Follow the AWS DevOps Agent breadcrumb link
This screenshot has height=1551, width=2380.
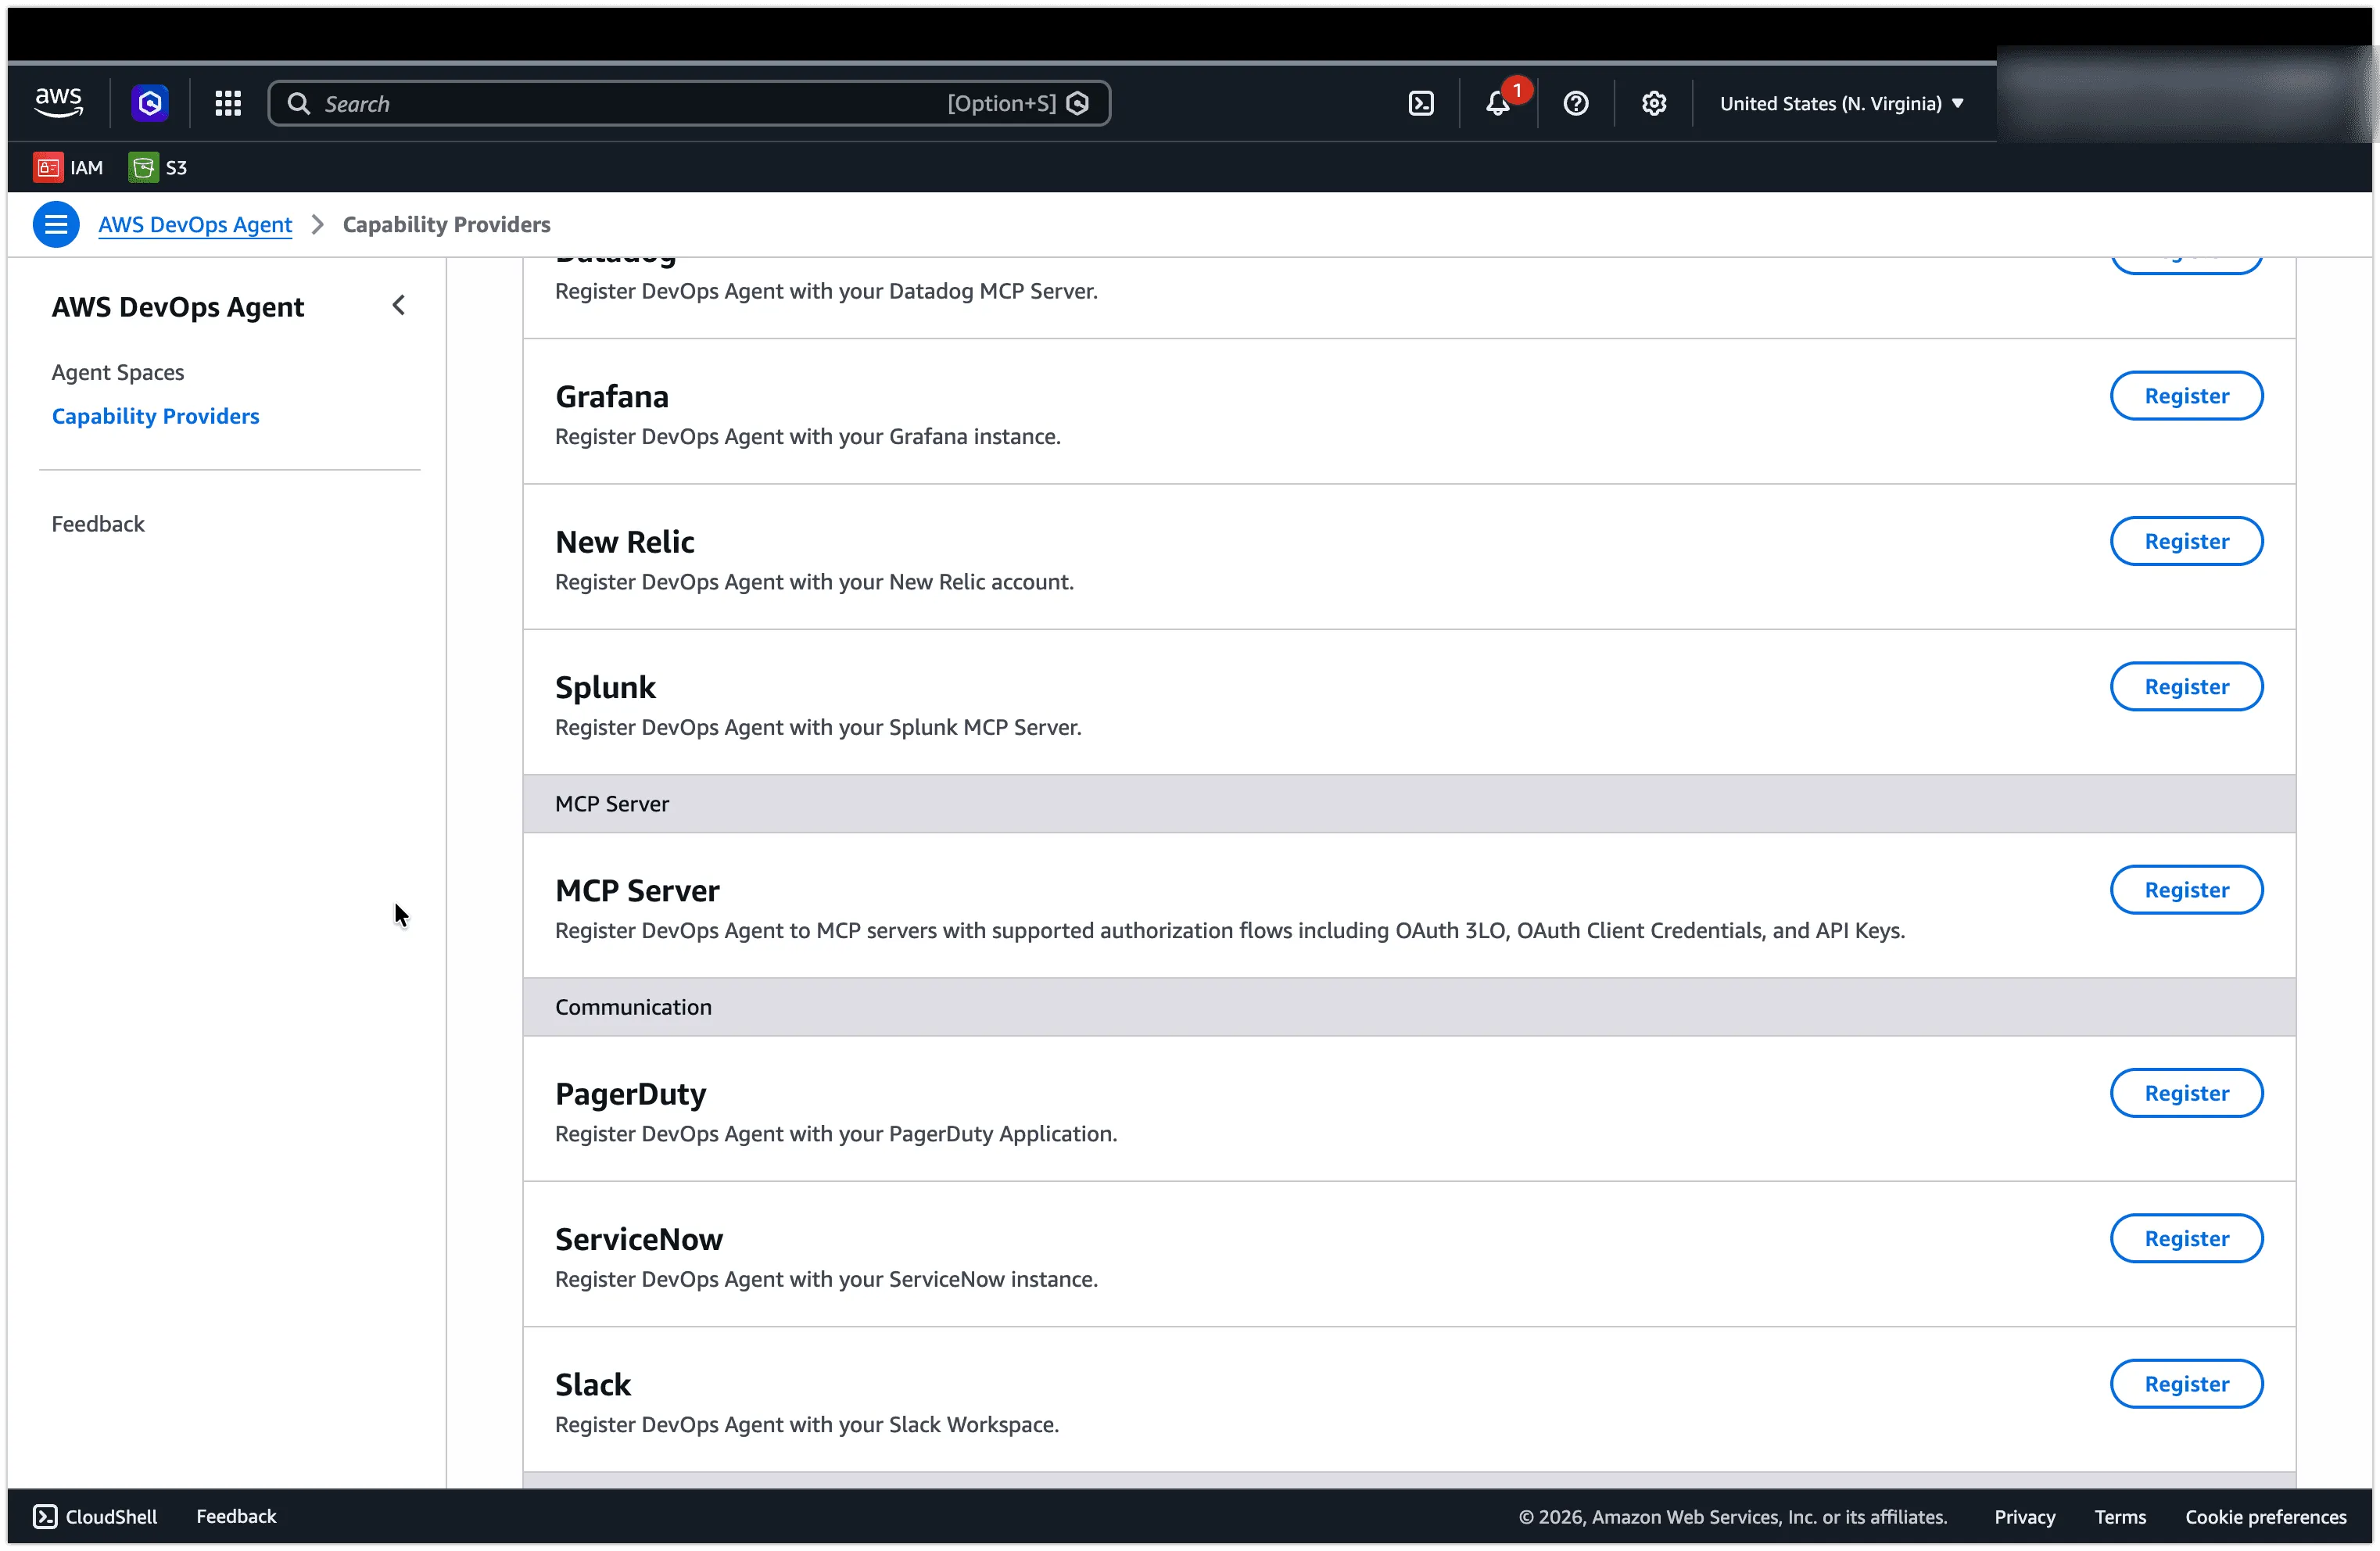[x=195, y=224]
